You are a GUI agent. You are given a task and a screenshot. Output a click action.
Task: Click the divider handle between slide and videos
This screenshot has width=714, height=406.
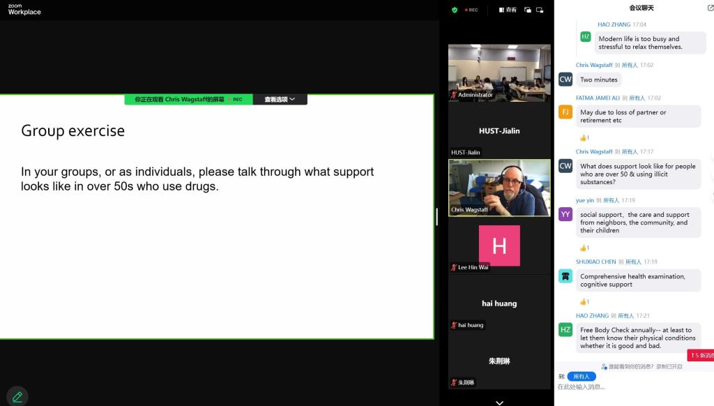[x=437, y=216]
